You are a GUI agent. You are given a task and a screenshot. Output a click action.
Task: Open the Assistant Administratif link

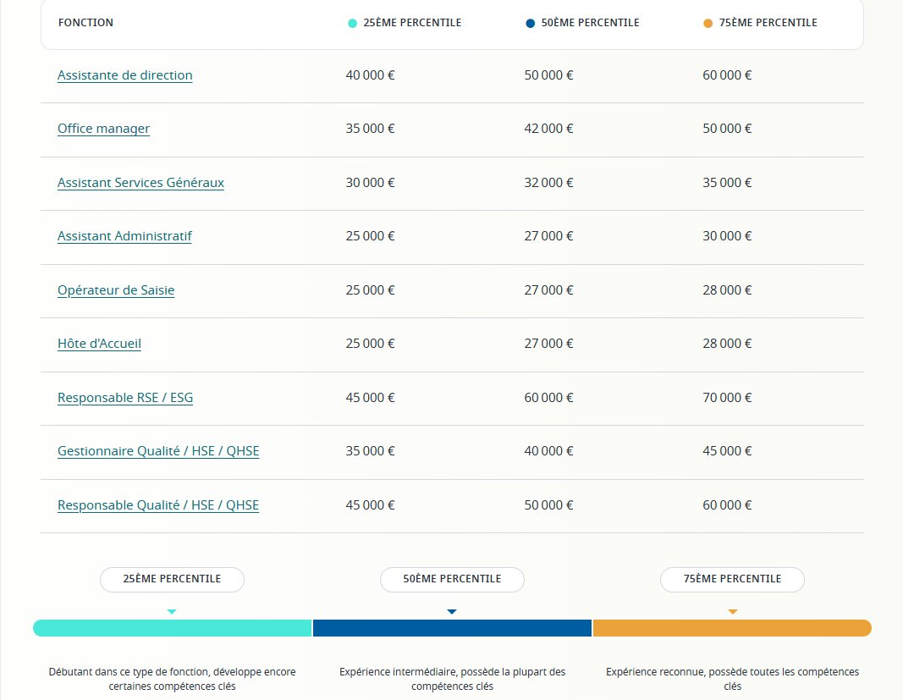124,236
